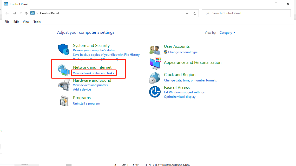Open Ease of Access heading

pos(177,88)
